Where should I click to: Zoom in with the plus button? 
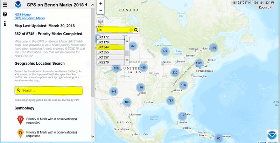tap(101, 3)
